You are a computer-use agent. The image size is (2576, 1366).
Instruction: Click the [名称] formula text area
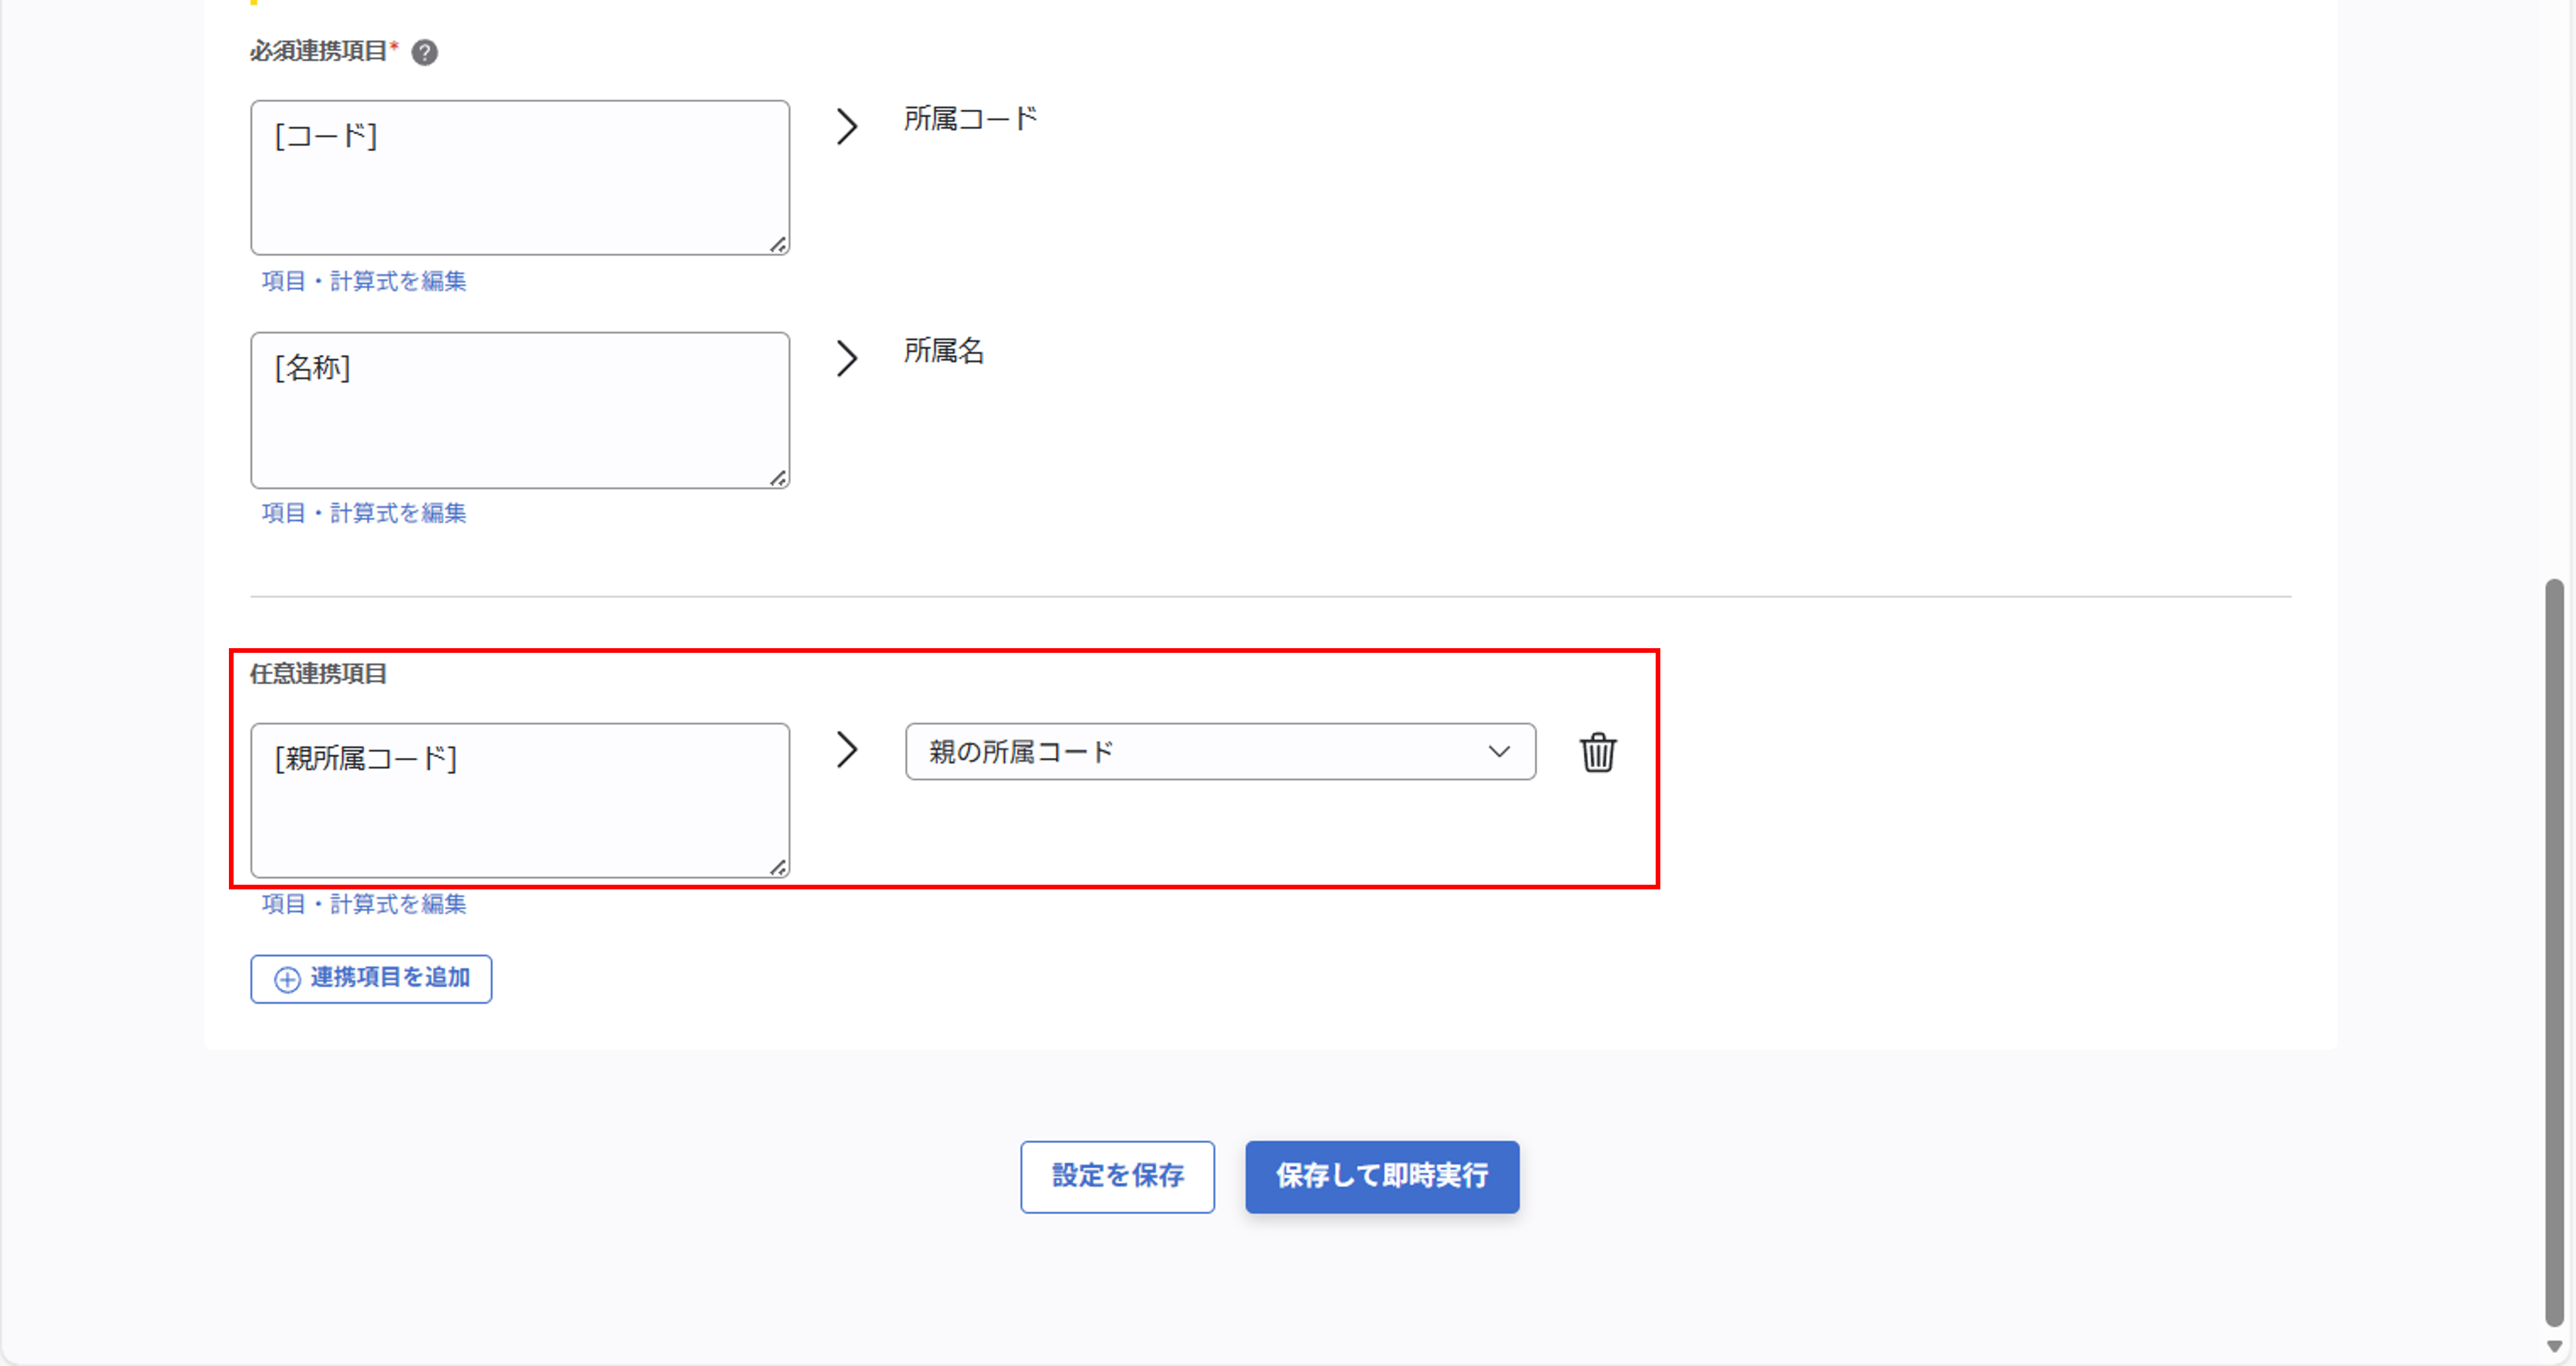pos(520,410)
